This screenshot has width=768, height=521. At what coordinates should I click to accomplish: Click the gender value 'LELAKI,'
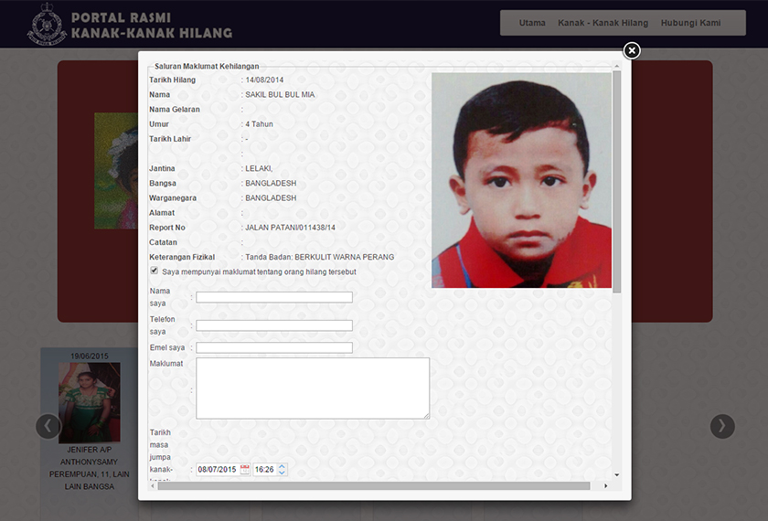click(x=259, y=168)
